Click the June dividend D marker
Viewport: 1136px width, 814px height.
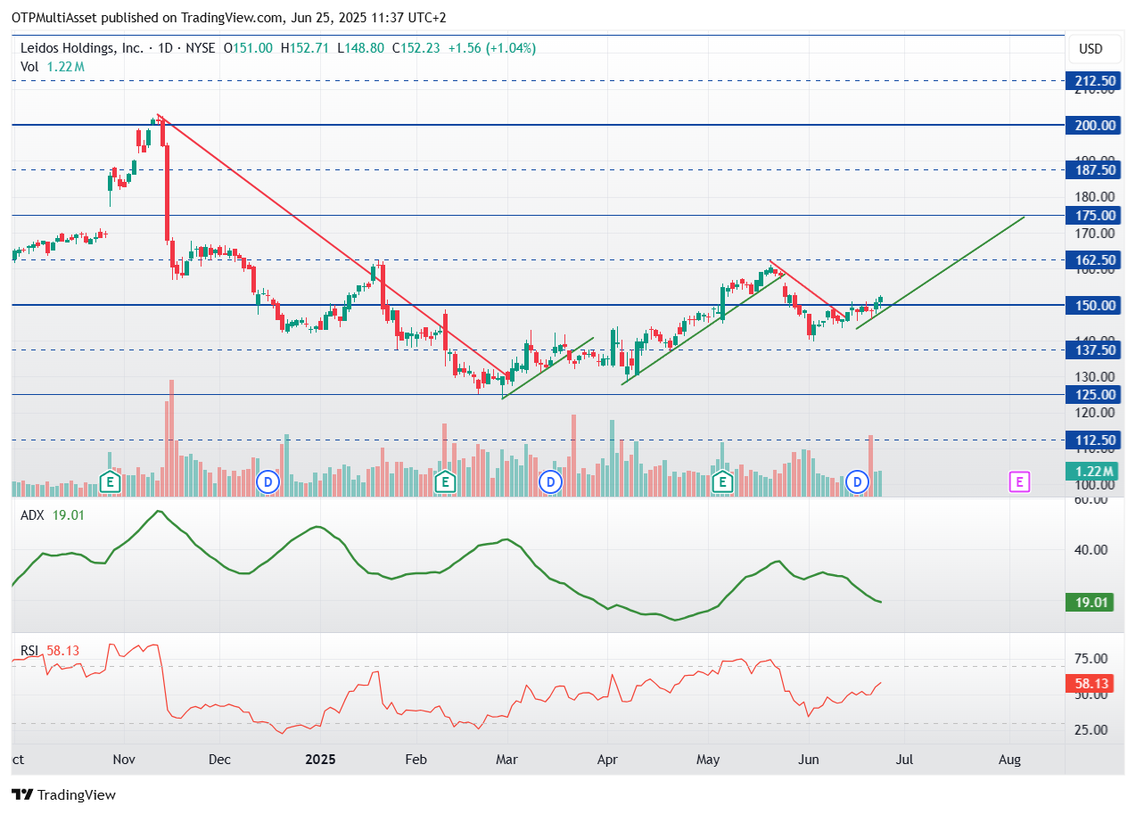click(x=857, y=482)
